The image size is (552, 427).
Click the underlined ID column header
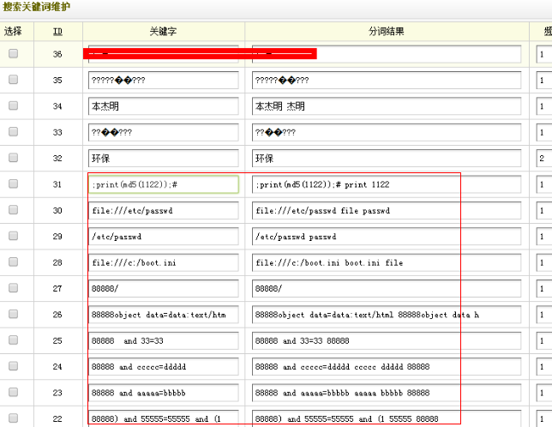(57, 32)
